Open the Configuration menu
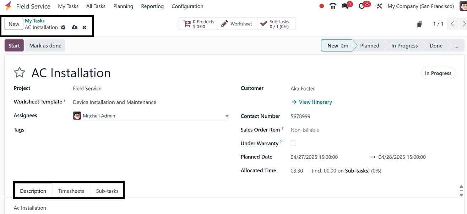Screen dimensions: 467x214 (x=187, y=6)
